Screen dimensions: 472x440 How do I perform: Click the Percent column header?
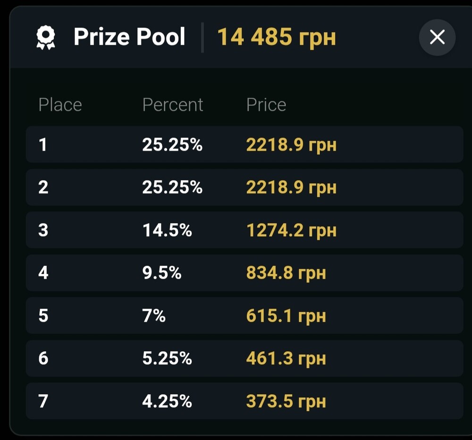(173, 105)
